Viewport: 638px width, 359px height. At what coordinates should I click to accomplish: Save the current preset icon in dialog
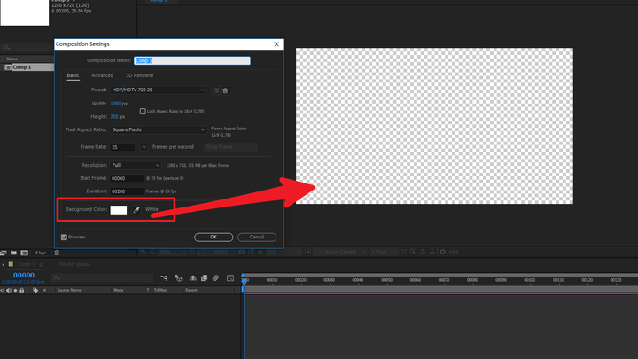point(215,90)
